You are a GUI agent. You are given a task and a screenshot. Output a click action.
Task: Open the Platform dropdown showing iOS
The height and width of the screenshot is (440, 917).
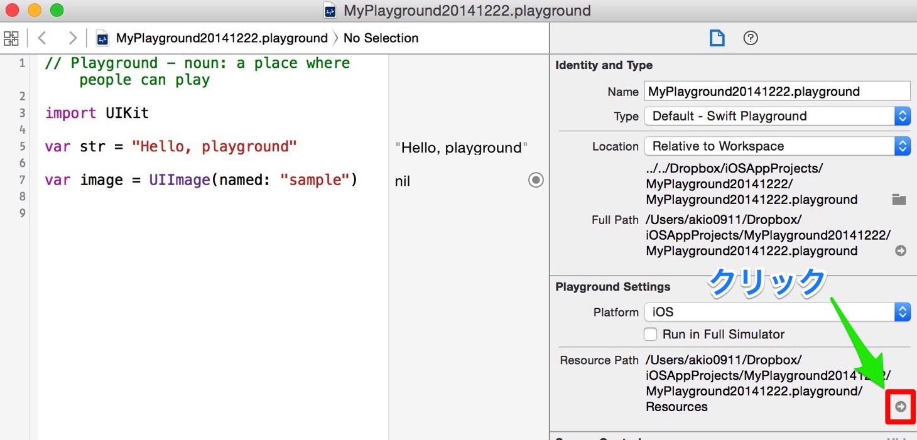tap(777, 312)
